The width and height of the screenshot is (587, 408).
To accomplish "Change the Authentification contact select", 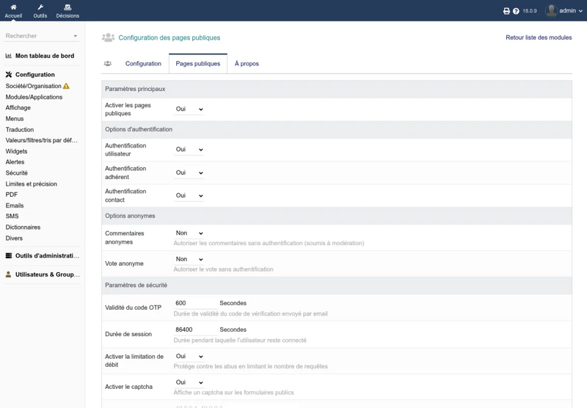I will click(189, 195).
